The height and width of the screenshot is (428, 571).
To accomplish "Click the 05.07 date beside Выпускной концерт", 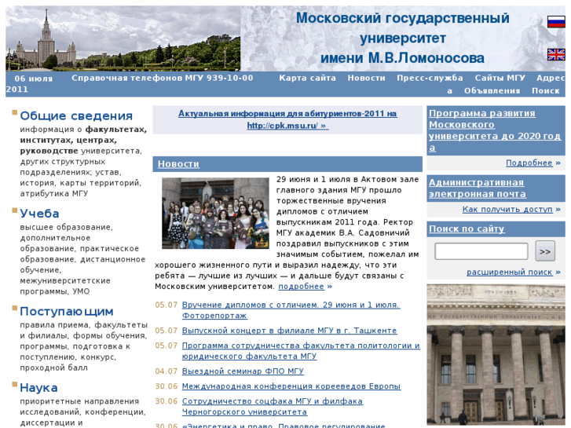I will (166, 331).
